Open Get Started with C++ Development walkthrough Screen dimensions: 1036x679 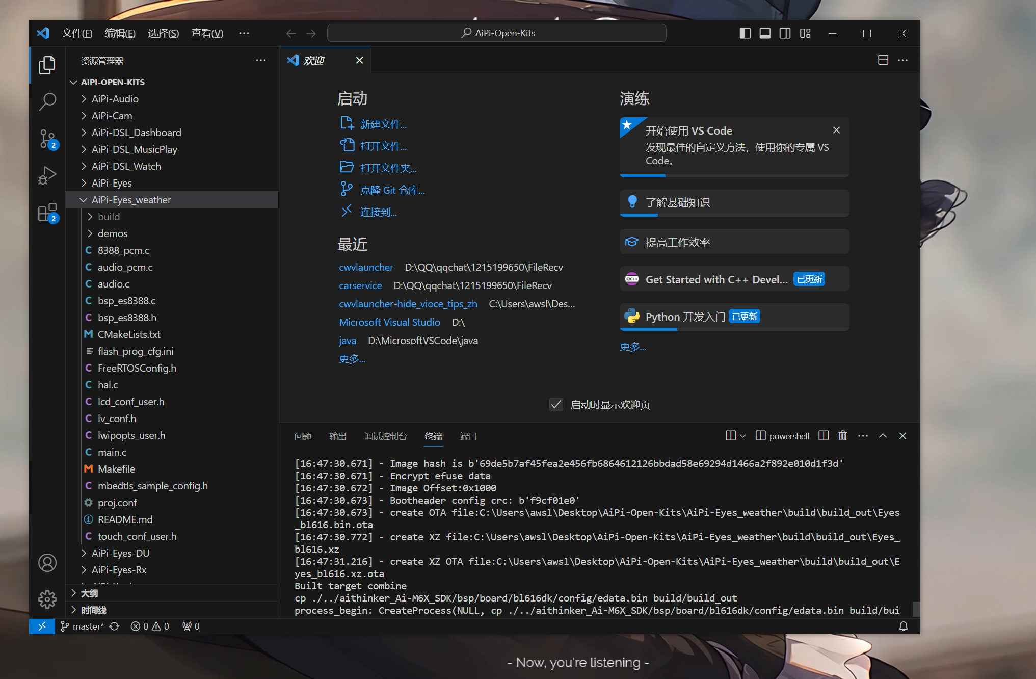[x=734, y=279]
